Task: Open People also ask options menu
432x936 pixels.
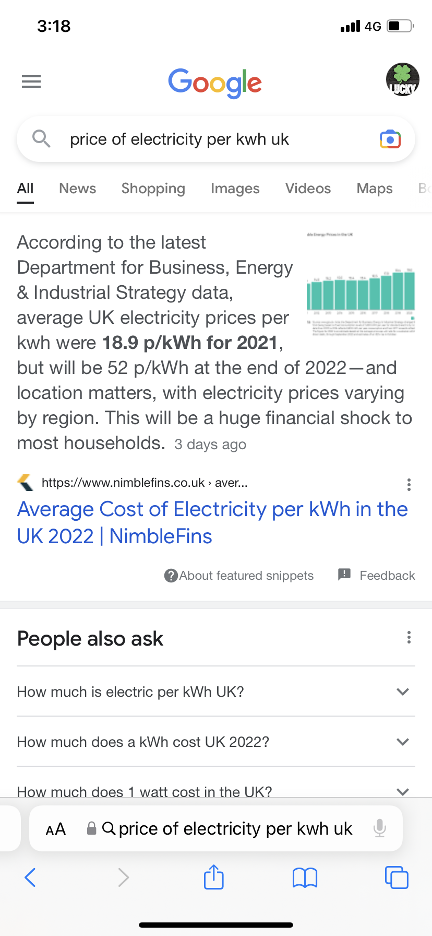Action: tap(409, 637)
